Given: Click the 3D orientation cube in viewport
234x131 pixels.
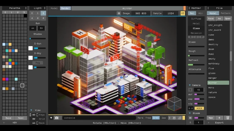Looking at the screenshot, I should pos(174,104).
